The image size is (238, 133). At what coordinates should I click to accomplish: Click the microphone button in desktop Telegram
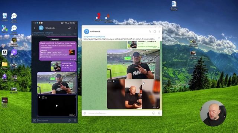(x=159, y=113)
